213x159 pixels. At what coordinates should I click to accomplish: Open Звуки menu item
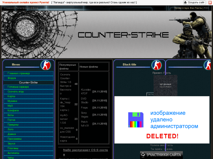[28, 144]
